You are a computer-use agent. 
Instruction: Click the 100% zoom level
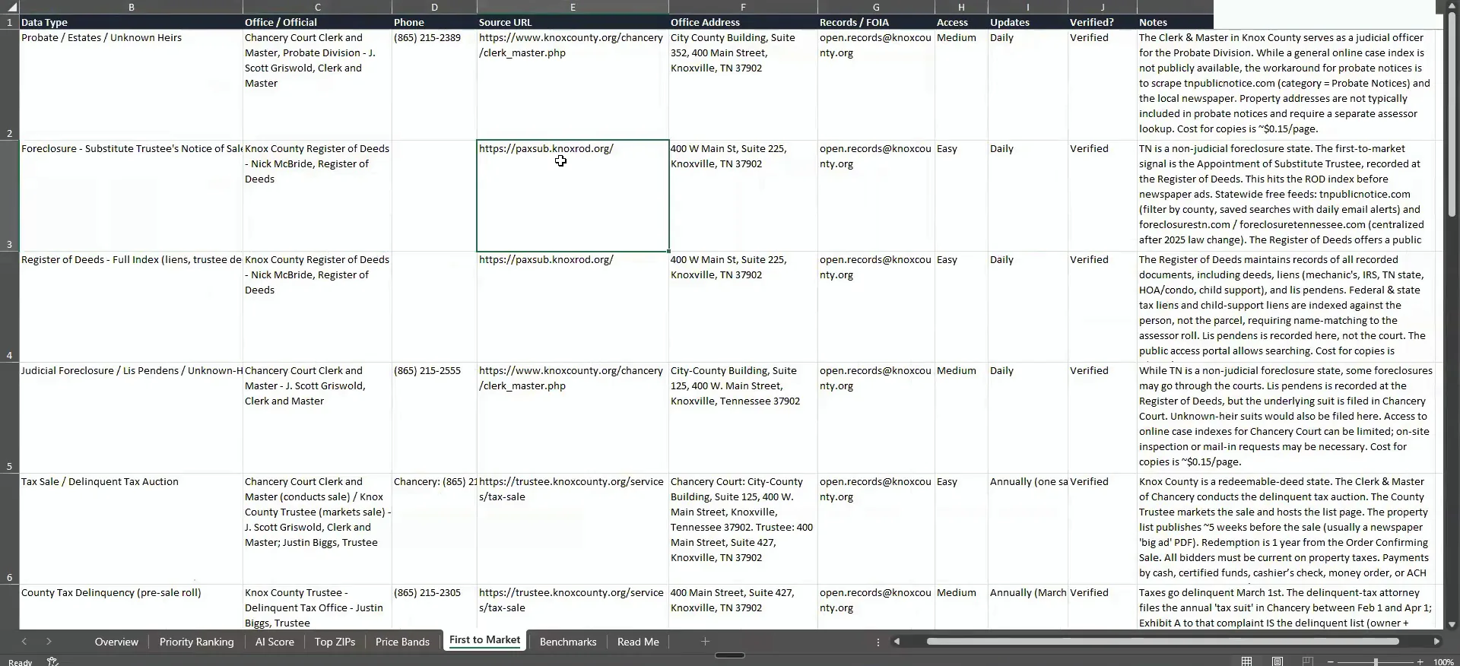pyautogui.click(x=1443, y=662)
